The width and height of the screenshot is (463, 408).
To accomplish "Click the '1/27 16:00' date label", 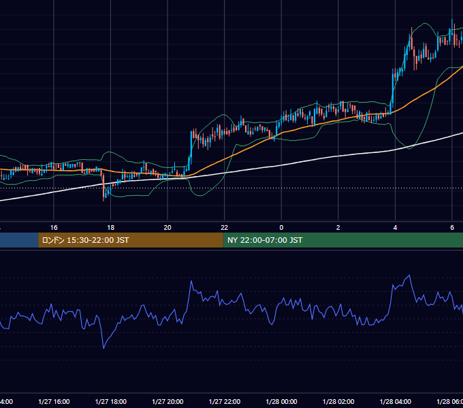I will (x=54, y=402).
